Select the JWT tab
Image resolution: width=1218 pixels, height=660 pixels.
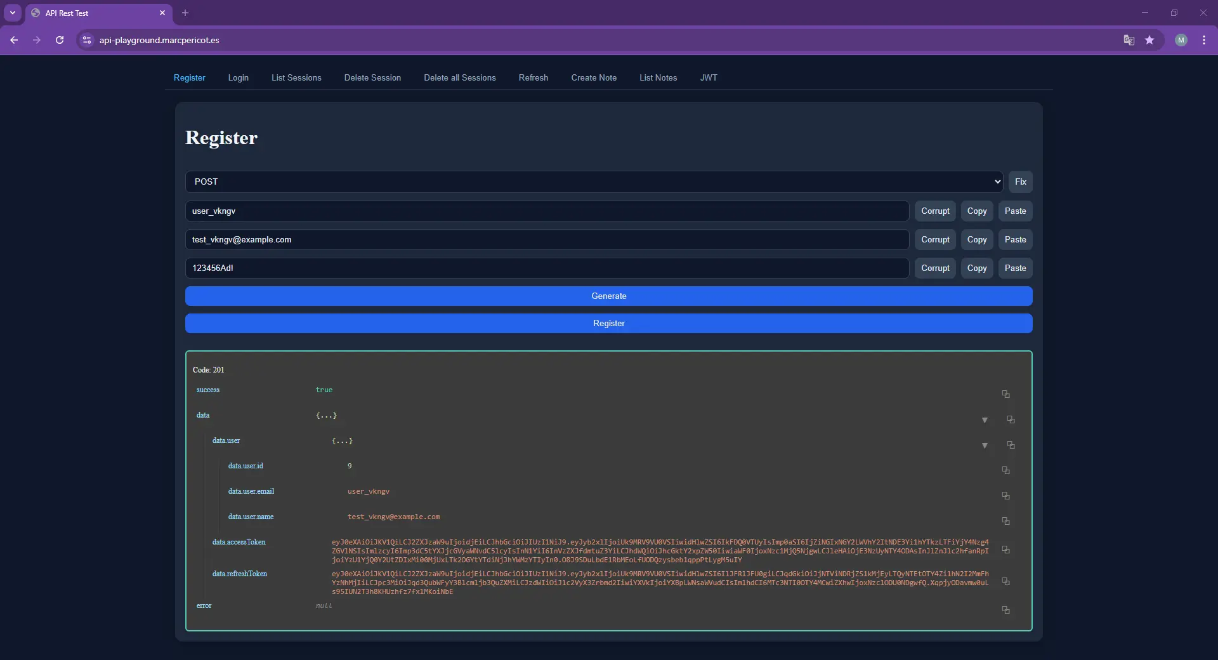709,77
